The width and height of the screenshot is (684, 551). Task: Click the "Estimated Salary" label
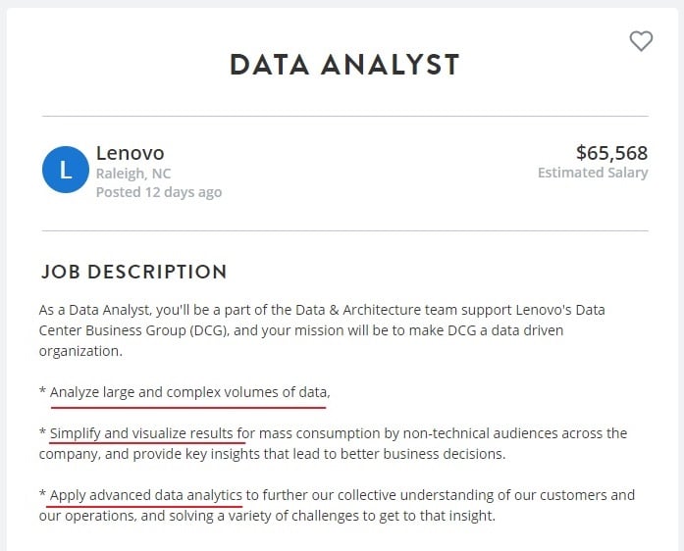[x=593, y=173]
